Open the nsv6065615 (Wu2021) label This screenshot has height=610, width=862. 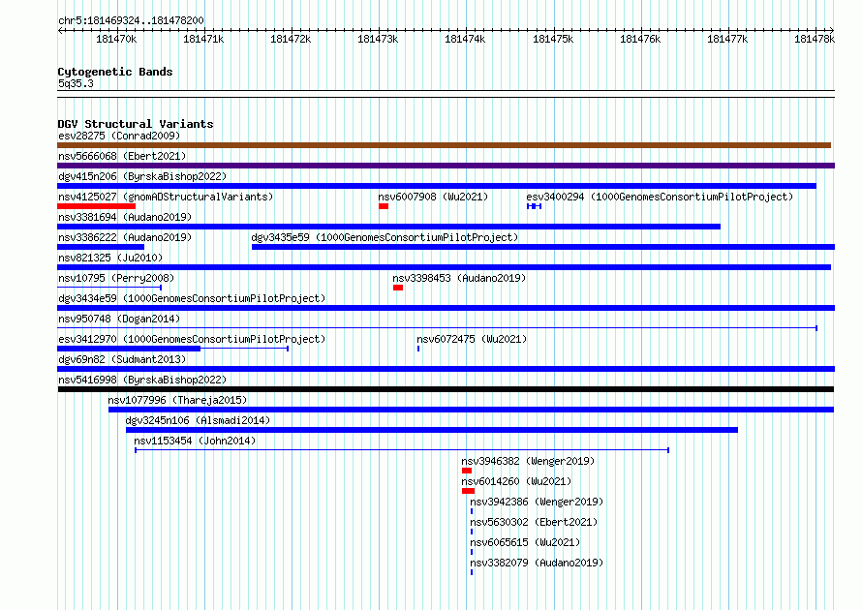coord(525,542)
